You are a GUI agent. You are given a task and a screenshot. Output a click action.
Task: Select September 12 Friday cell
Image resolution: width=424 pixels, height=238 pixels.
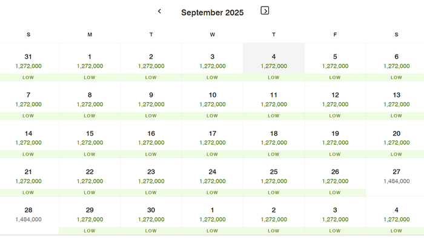(335, 101)
